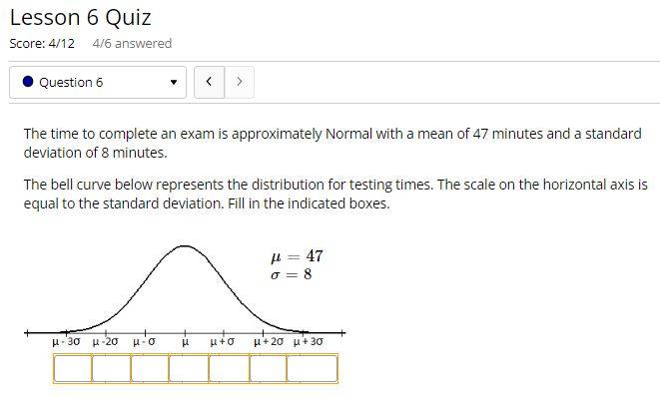Click the Score: 4/12 text
660x397 pixels.
(42, 43)
